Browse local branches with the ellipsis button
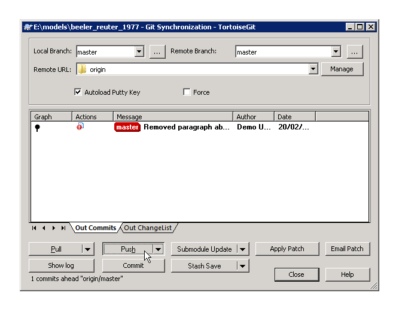399x311 pixels. click(x=157, y=52)
